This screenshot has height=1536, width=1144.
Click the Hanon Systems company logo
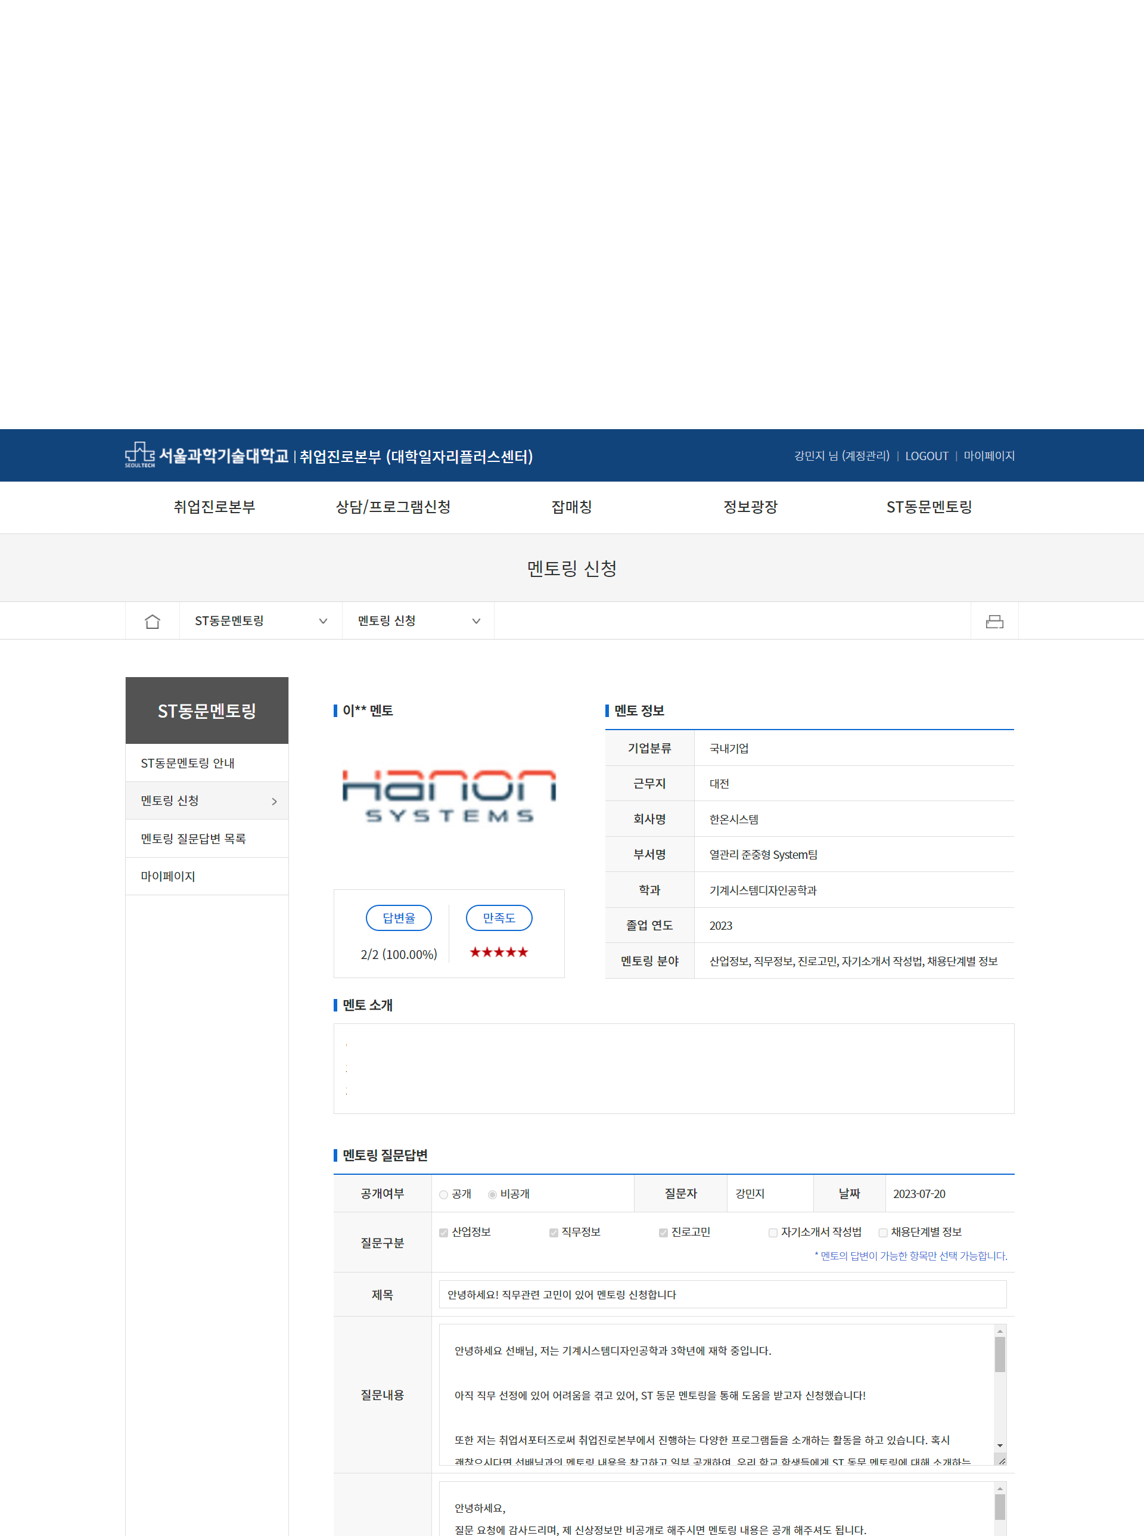click(449, 796)
